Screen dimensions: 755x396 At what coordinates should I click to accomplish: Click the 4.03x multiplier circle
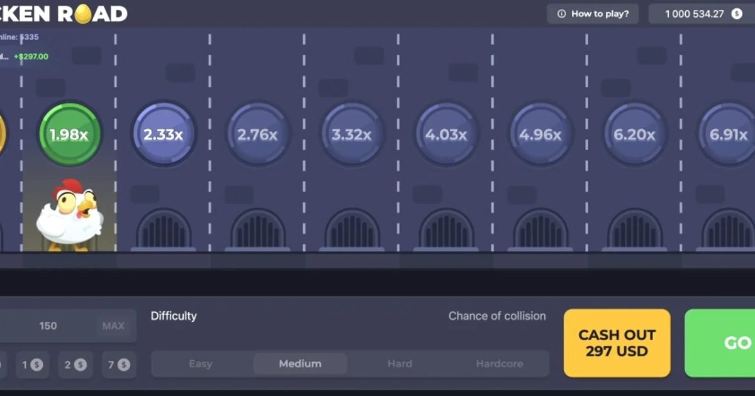(446, 134)
